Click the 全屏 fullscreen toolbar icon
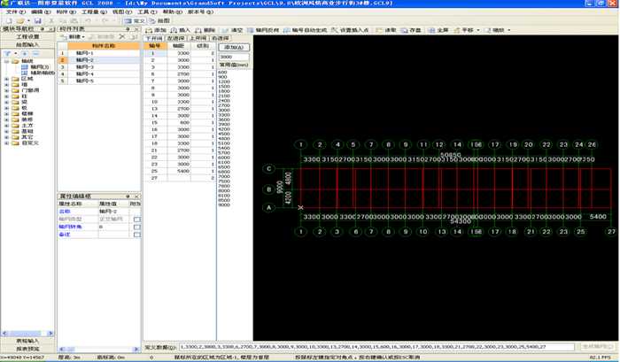The height and width of the screenshot is (362, 620). pos(438,30)
